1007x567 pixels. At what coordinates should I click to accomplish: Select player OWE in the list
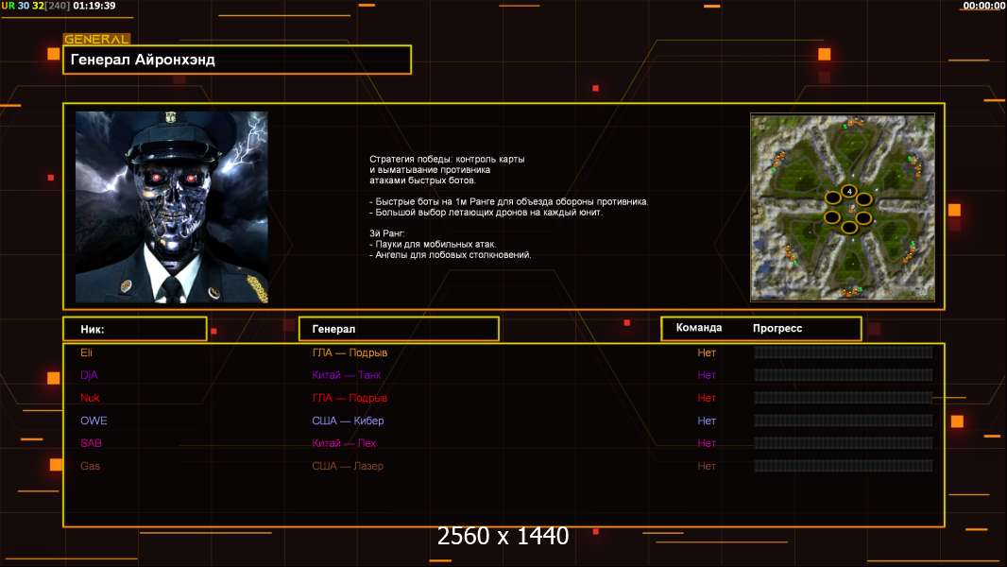click(x=94, y=421)
